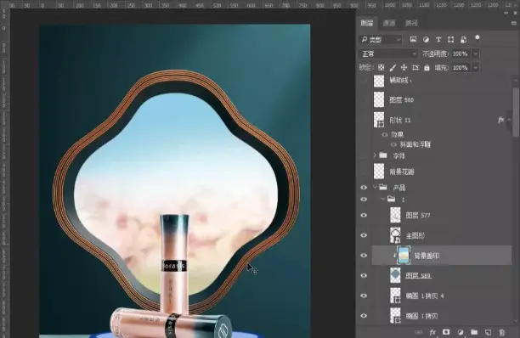Toggle the layer filtering on/off switch
520x338 pixels.
coord(478,37)
